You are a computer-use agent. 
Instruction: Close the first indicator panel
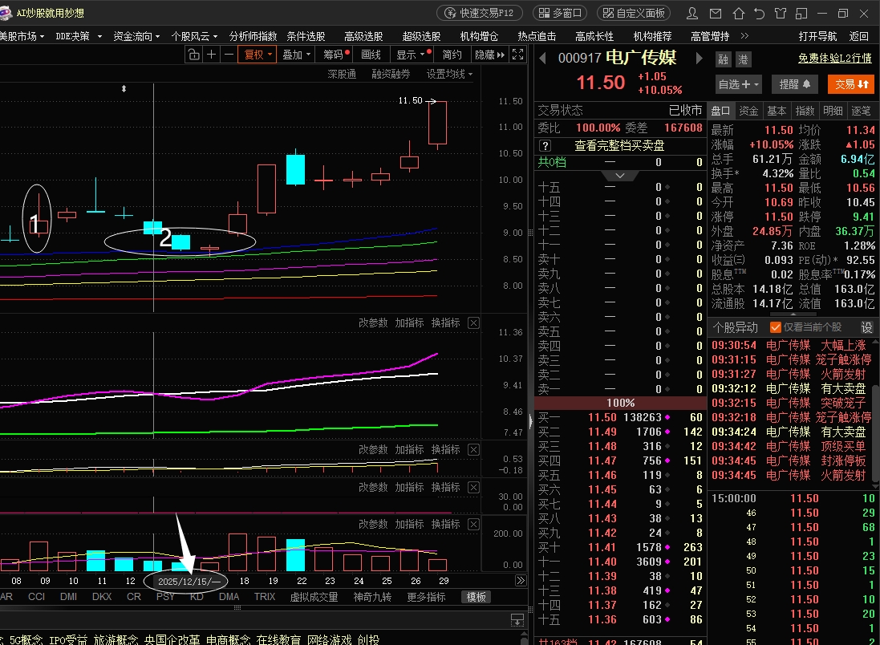pos(473,322)
